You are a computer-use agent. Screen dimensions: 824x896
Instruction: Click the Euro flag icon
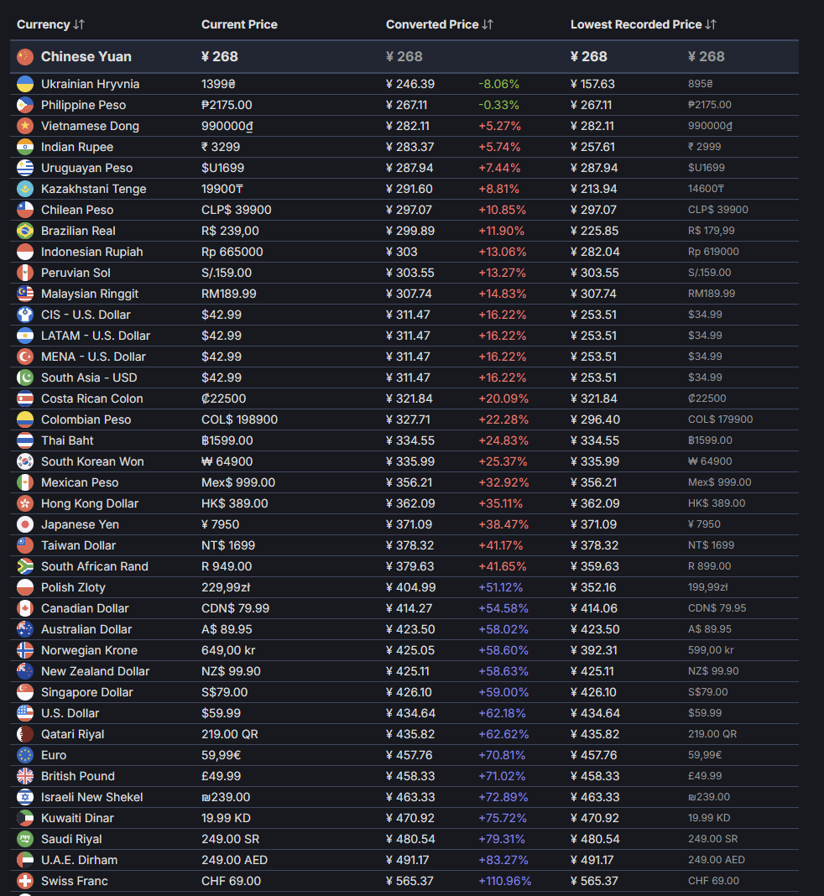coord(25,755)
